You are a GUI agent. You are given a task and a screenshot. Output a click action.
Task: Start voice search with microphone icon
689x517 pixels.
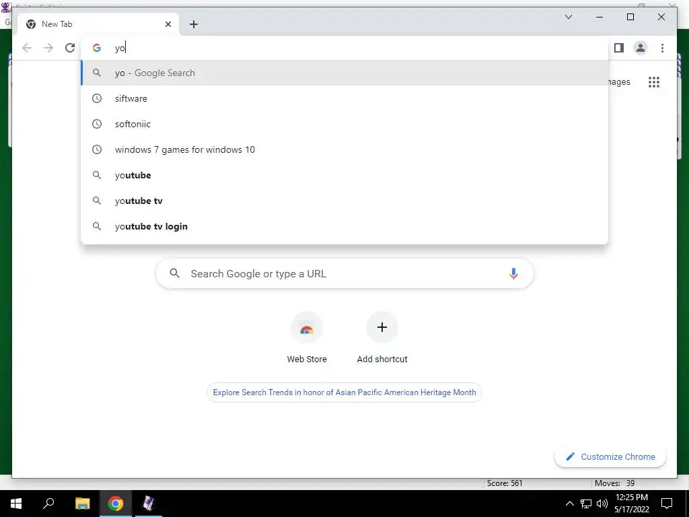point(513,273)
